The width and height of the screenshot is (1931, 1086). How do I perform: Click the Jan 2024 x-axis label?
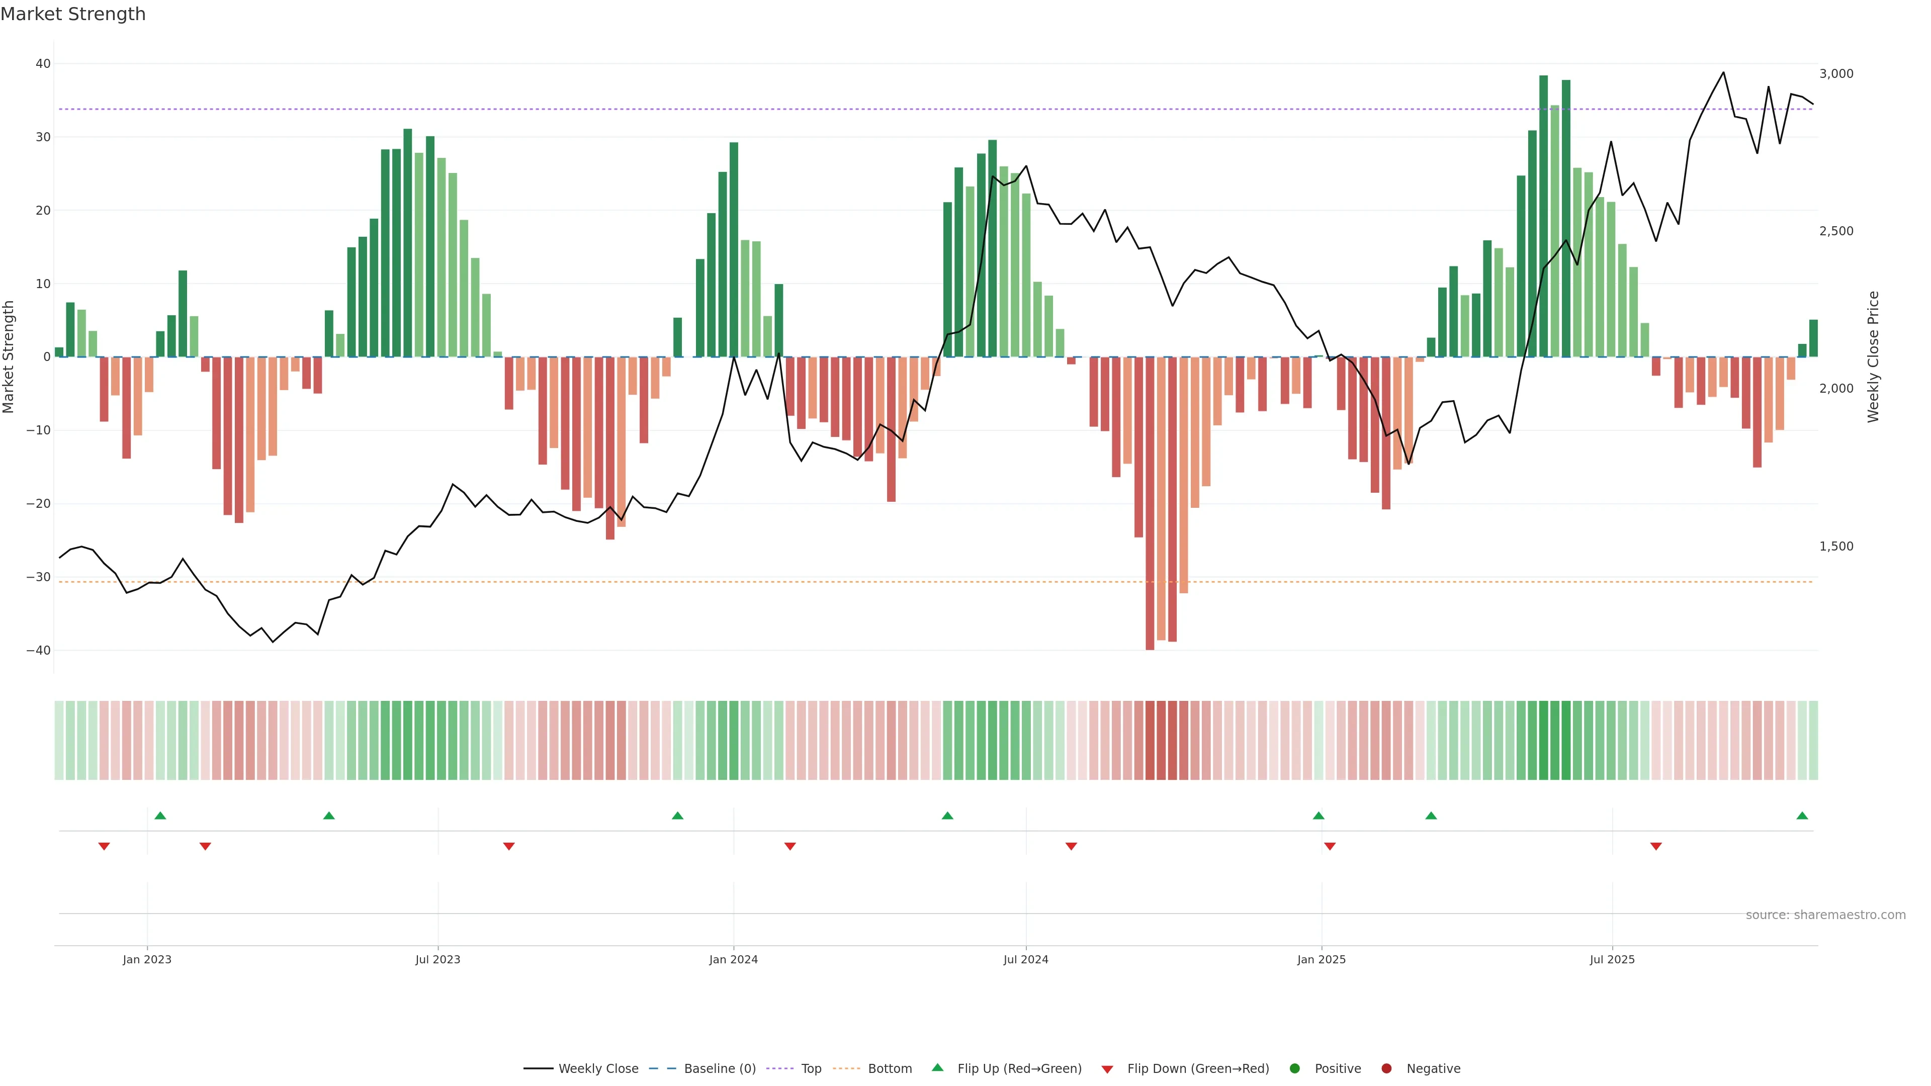(x=733, y=959)
